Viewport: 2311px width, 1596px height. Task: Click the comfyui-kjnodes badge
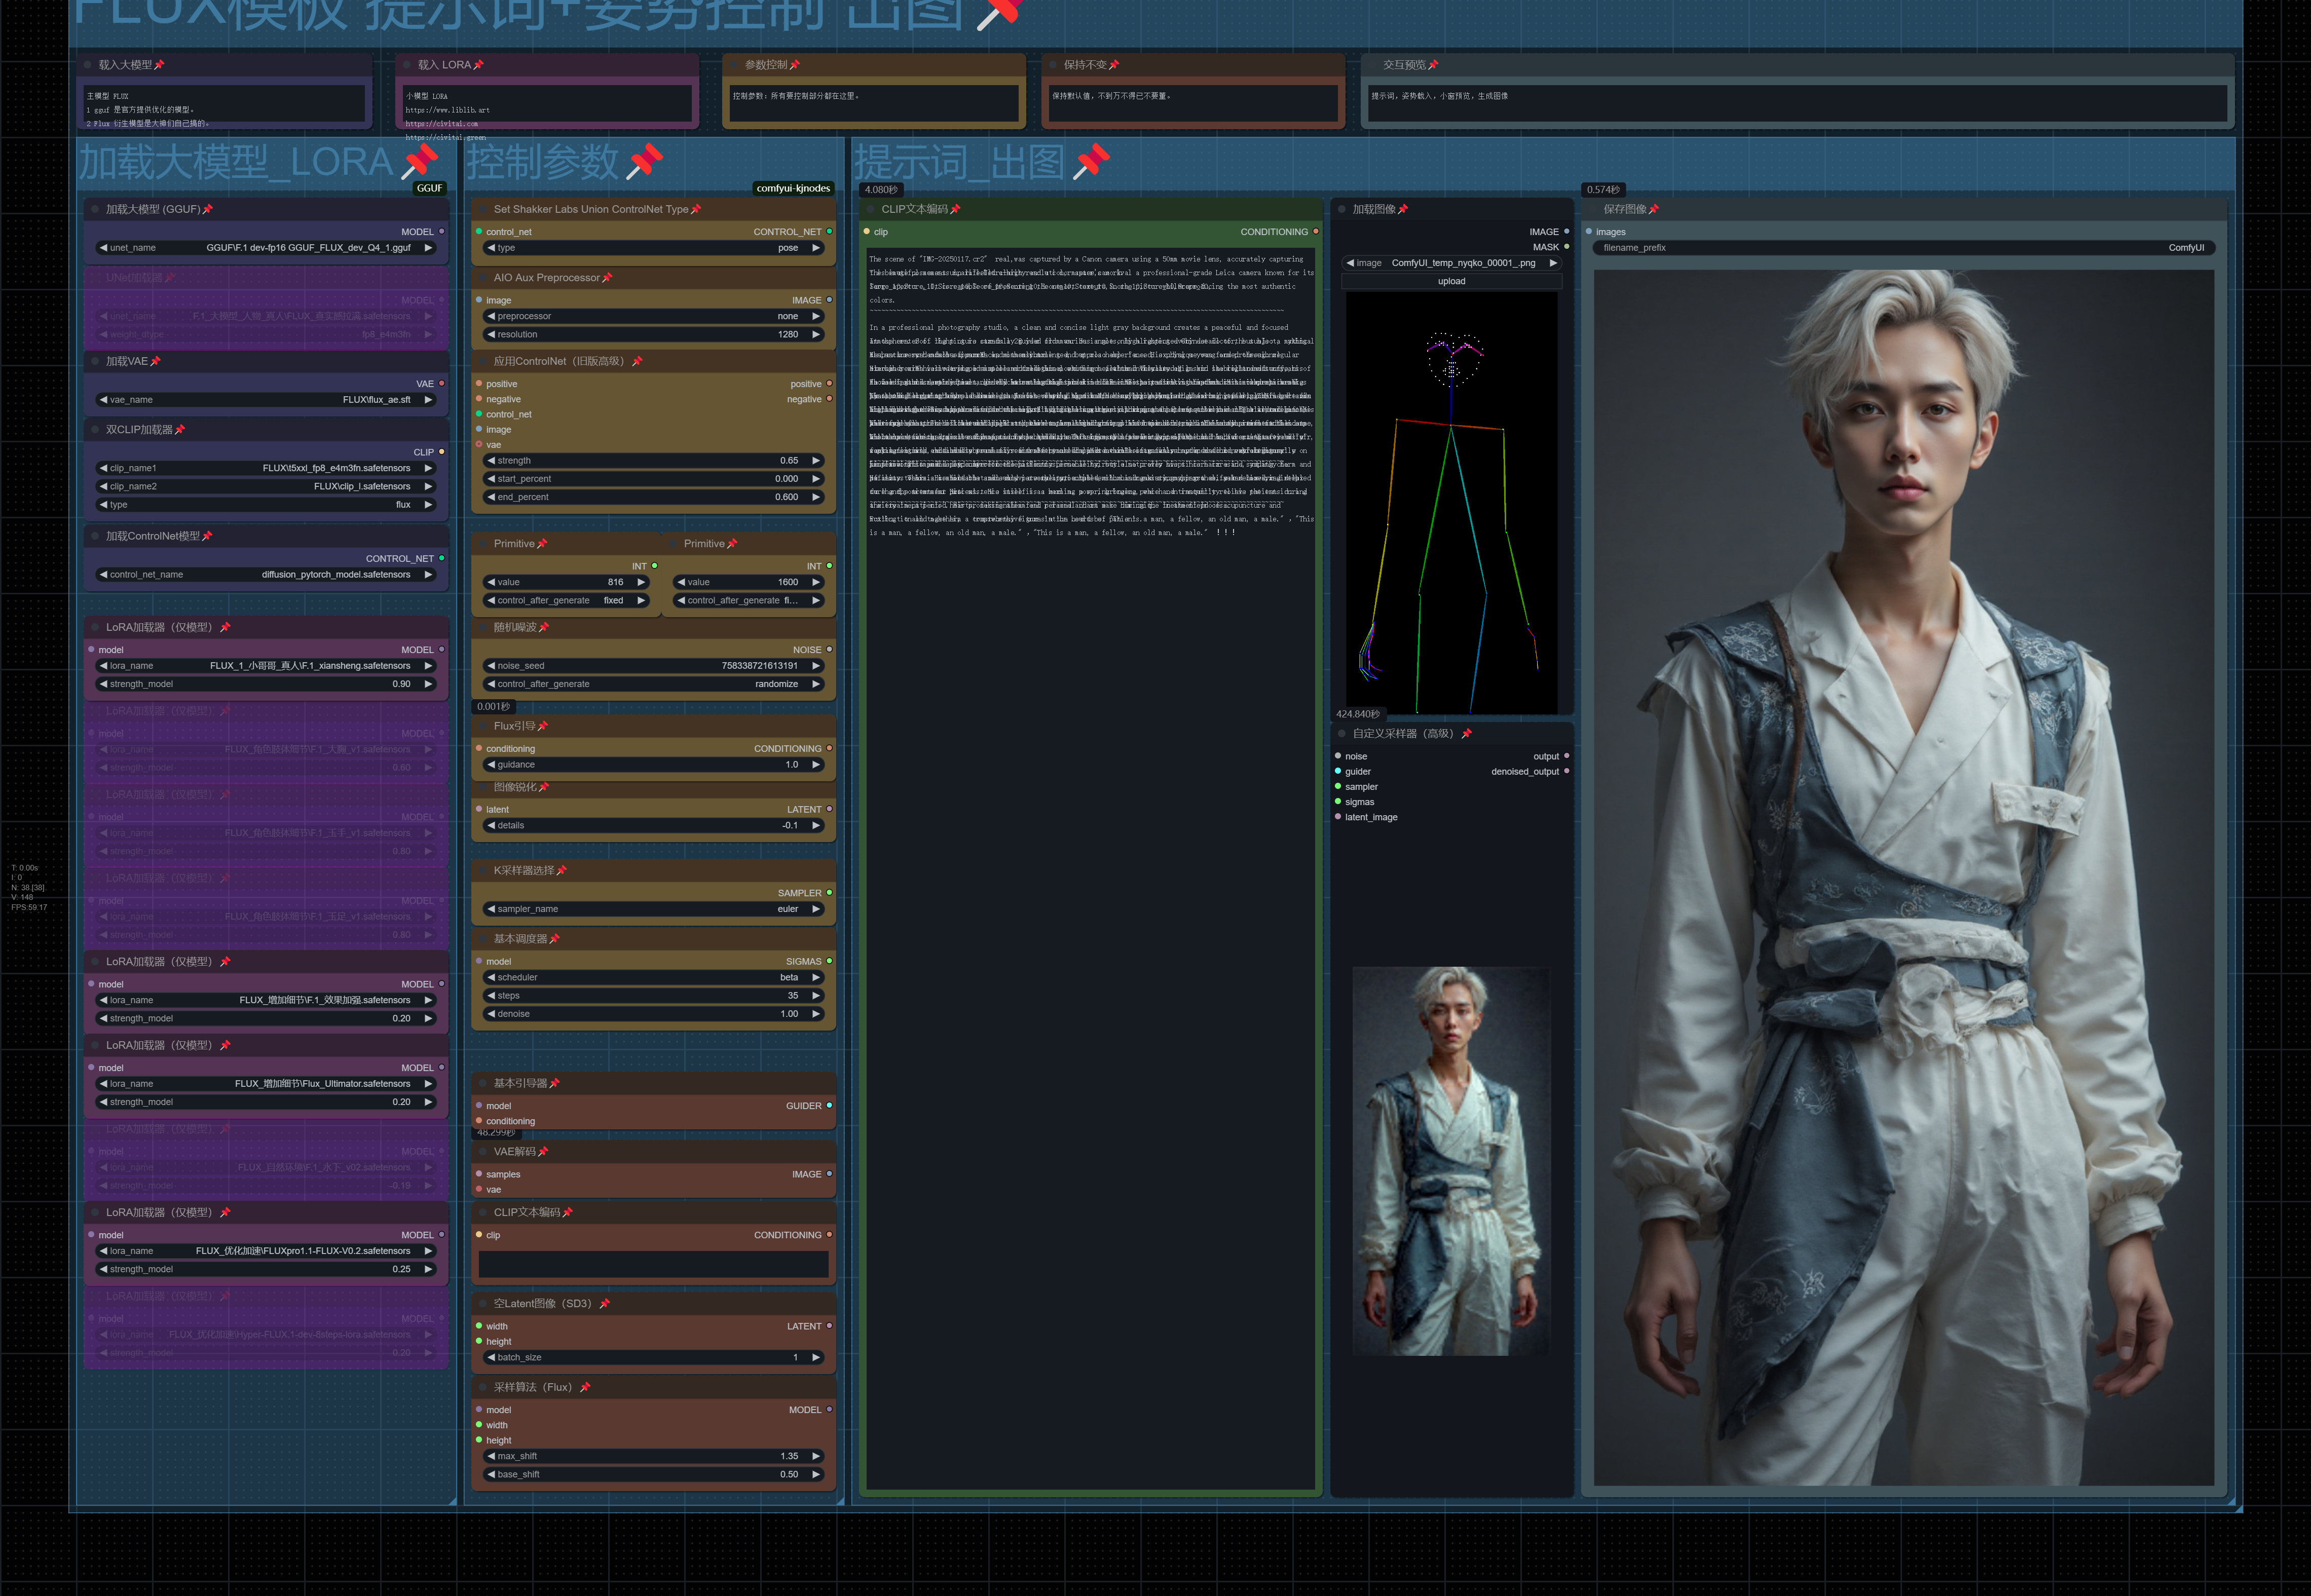[793, 188]
